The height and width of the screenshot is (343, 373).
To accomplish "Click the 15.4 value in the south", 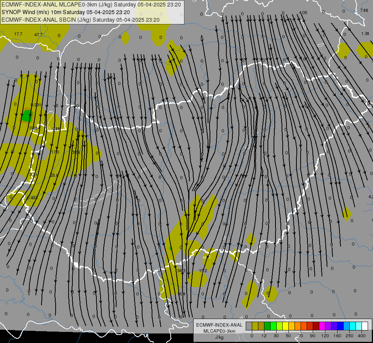I will [x=181, y=294].
